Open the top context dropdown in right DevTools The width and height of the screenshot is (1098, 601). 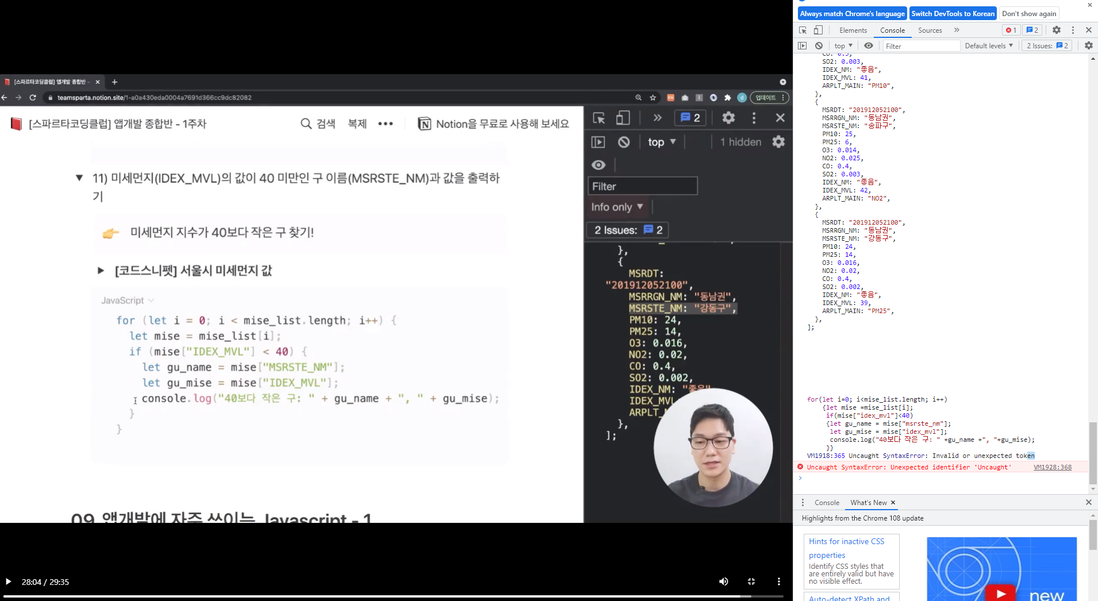pos(843,46)
